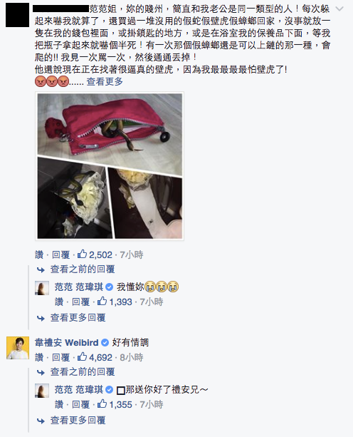Viewport: 353px width, 437px height.
Task: Expand 查看更多 to read the full comment
Action: 105,82
